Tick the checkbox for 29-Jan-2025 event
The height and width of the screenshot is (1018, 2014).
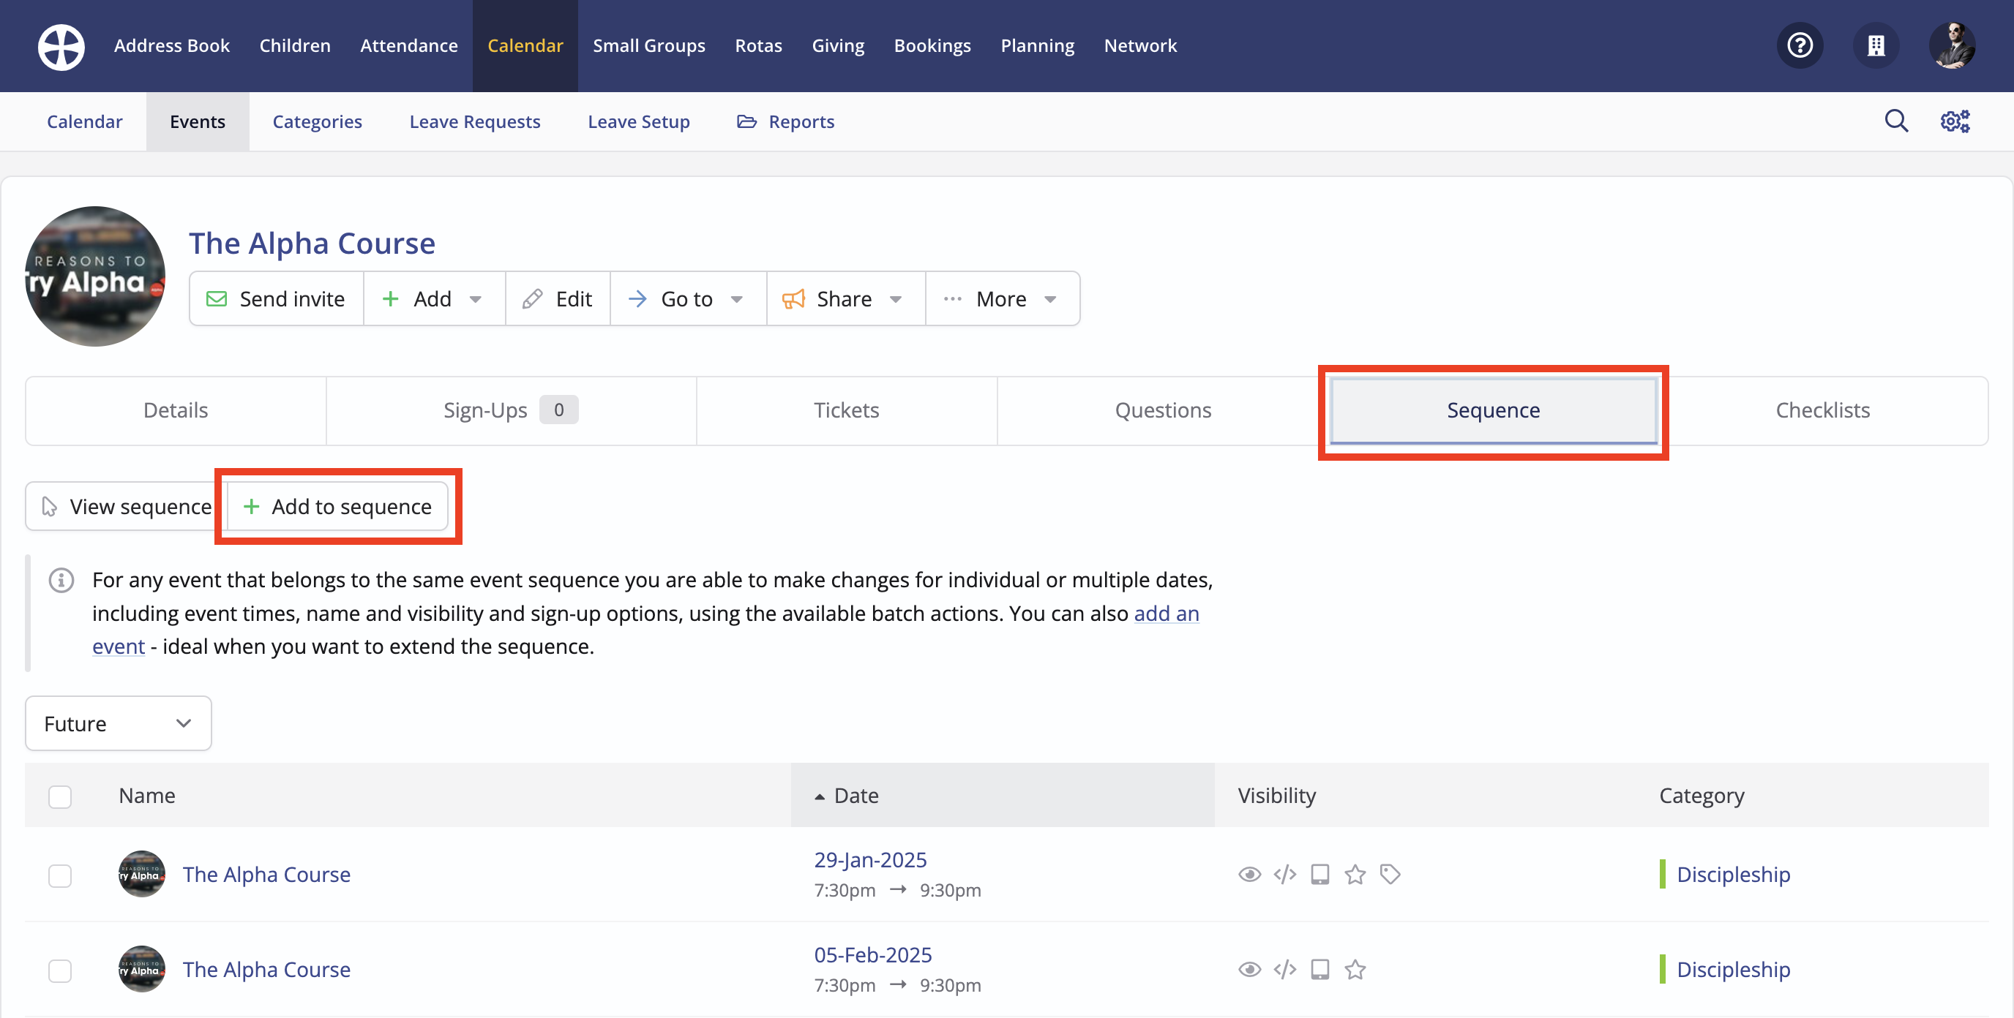(60, 875)
